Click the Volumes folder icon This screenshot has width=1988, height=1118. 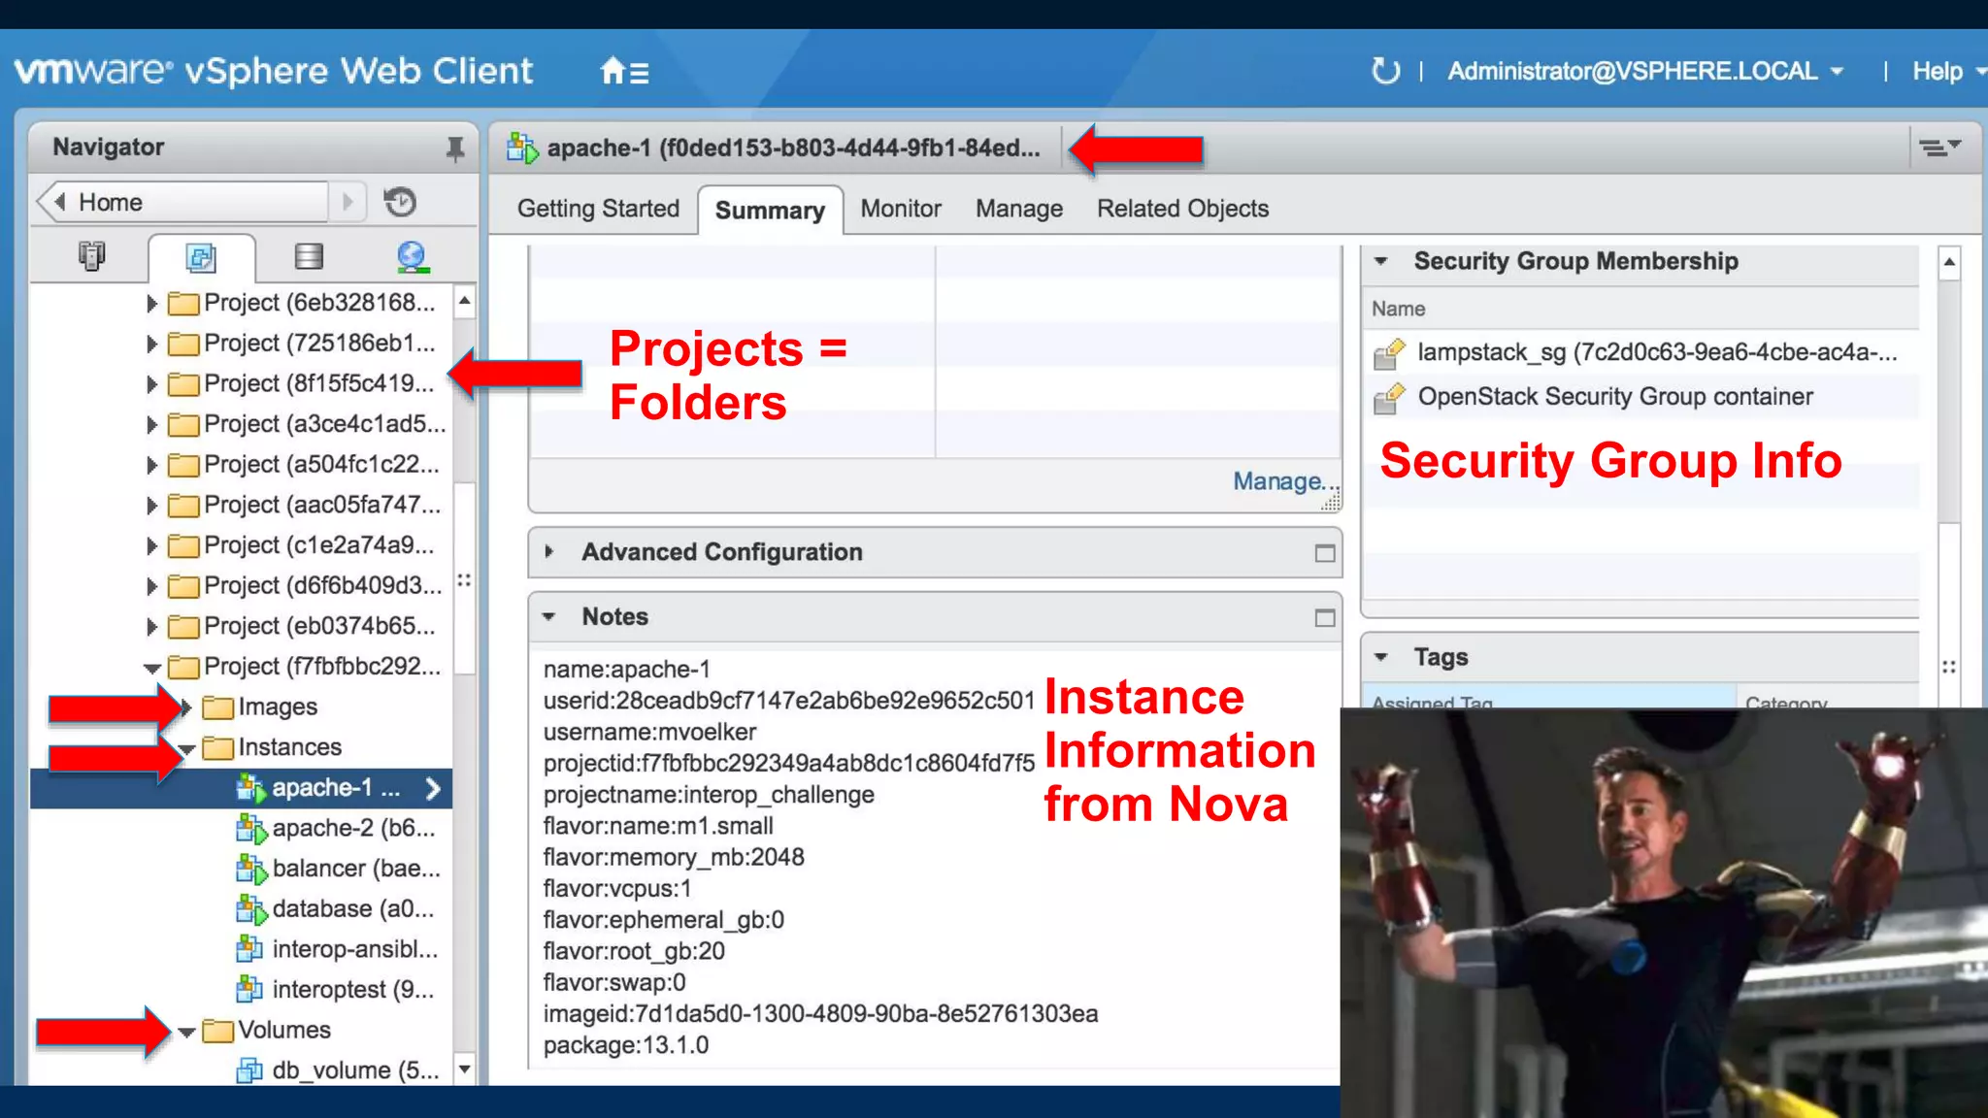coord(217,1031)
